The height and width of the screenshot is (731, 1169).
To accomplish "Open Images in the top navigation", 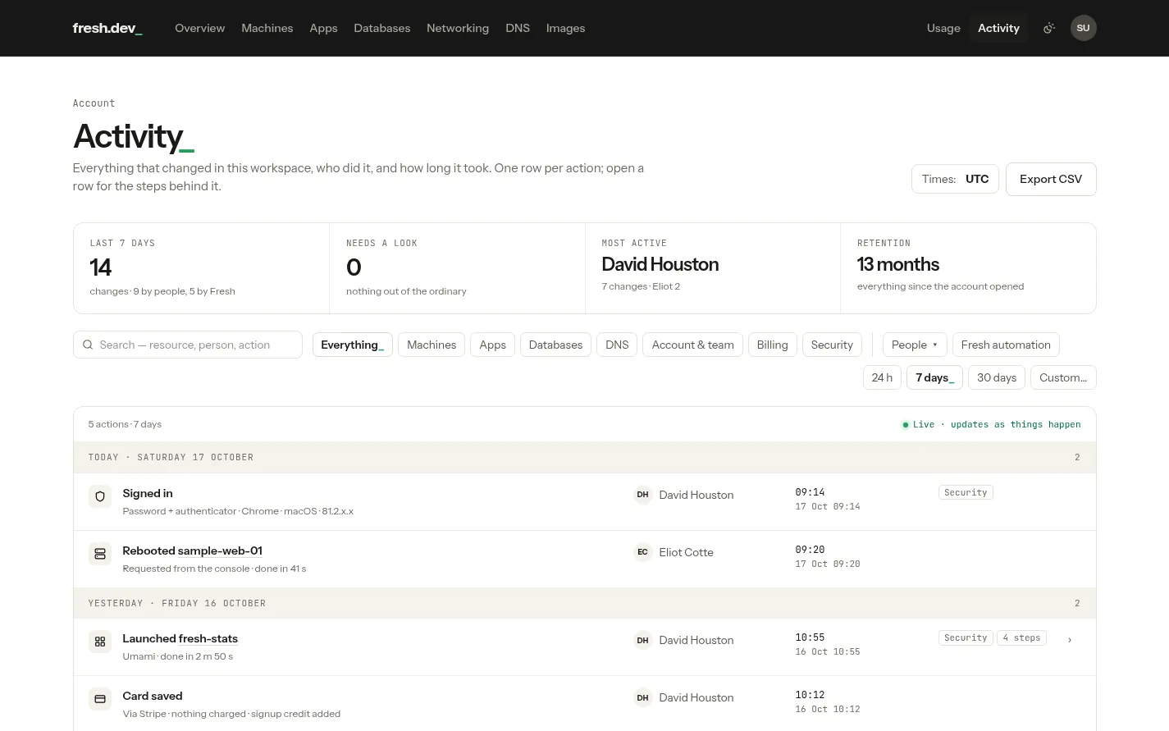I will click(565, 28).
